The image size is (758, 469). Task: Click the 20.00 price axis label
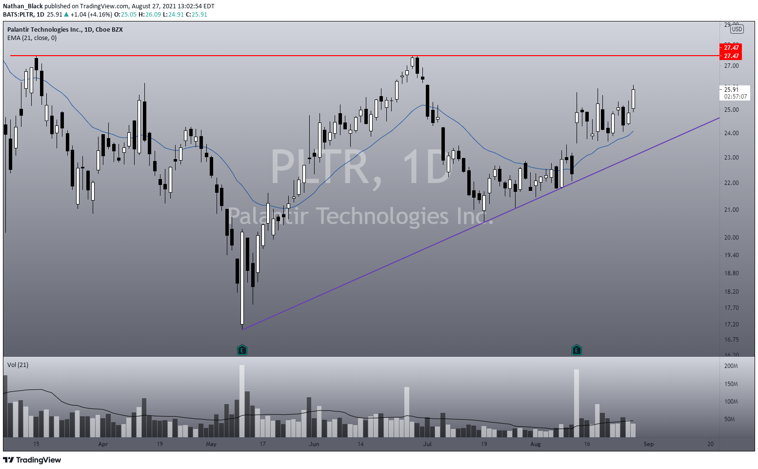731,237
